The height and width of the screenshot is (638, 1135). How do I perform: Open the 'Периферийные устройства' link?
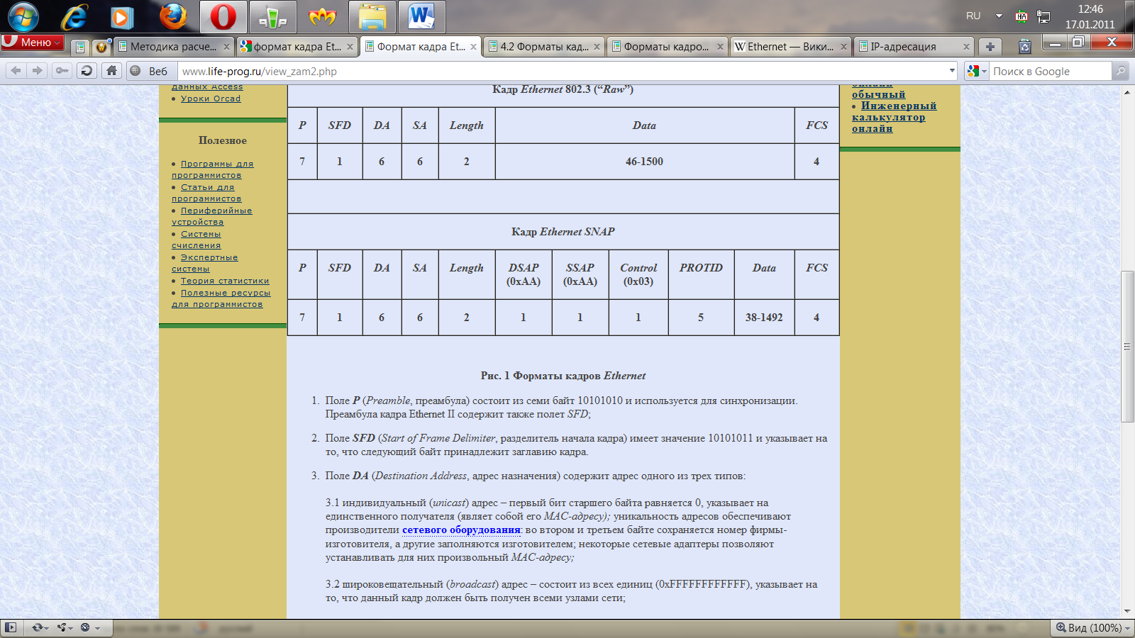pyautogui.click(x=212, y=216)
